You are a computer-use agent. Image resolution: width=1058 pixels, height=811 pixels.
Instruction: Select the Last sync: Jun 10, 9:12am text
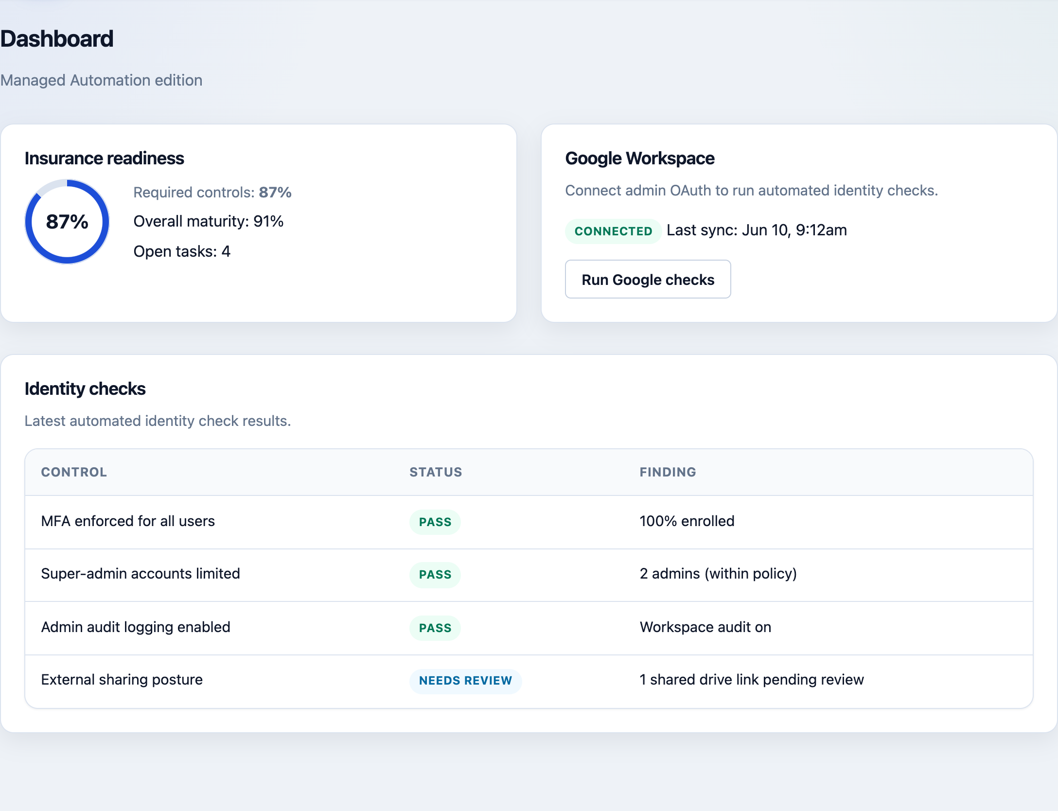tap(757, 230)
